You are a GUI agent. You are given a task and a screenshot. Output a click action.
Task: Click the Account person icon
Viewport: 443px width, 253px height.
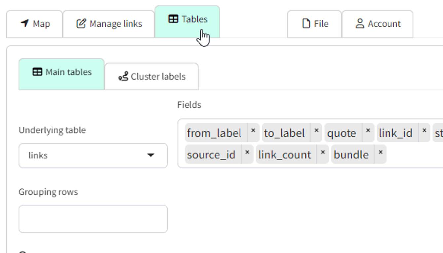tap(360, 23)
